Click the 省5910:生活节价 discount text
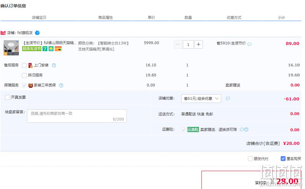 [231, 43]
